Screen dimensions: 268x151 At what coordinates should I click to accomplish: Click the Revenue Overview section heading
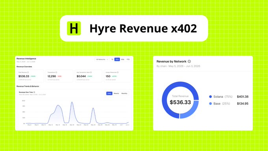coord(24,67)
